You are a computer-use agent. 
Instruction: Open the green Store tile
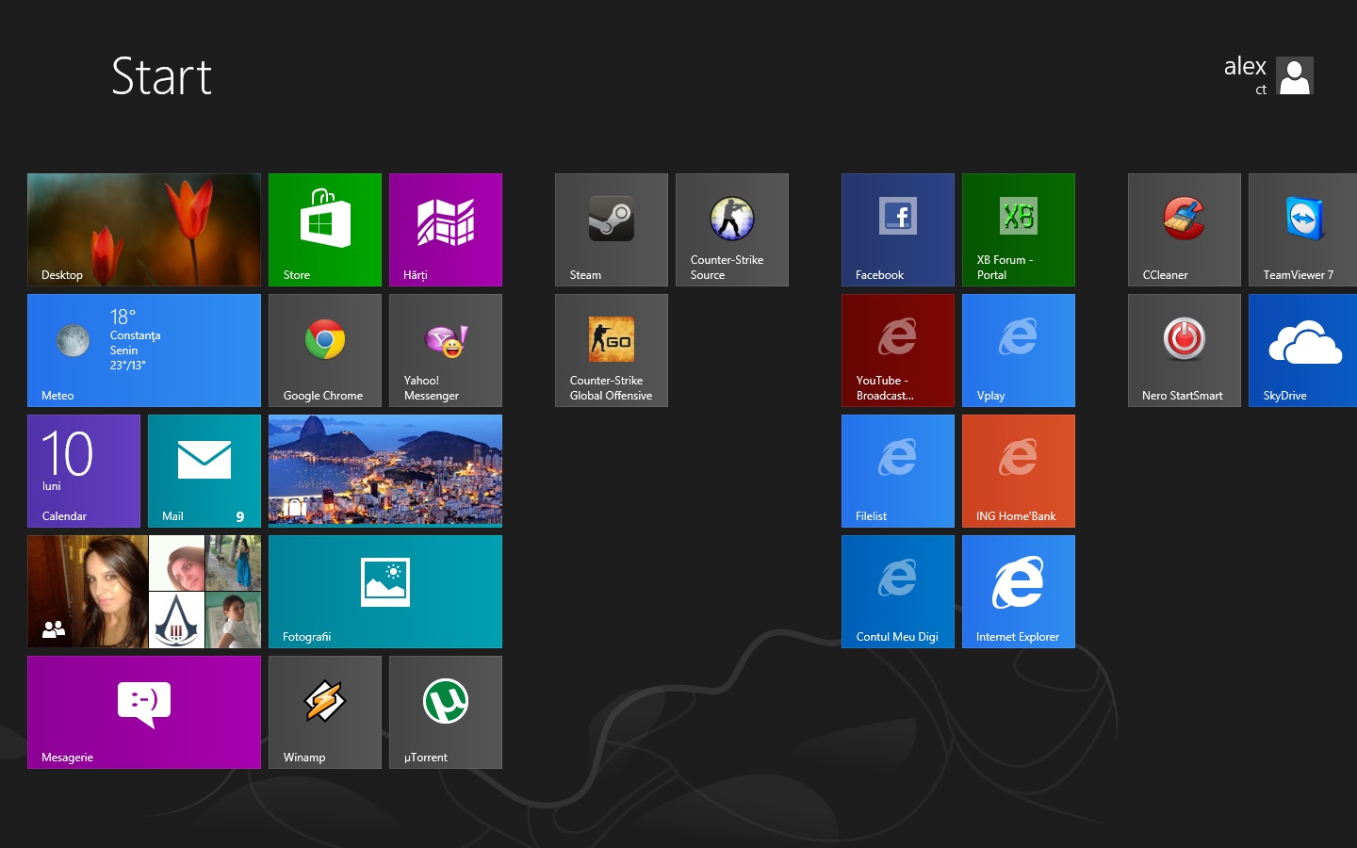pyautogui.click(x=325, y=230)
